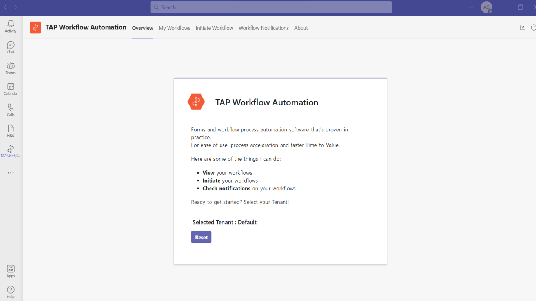
Task: Click the Reset tenant button
Action: coord(201,237)
